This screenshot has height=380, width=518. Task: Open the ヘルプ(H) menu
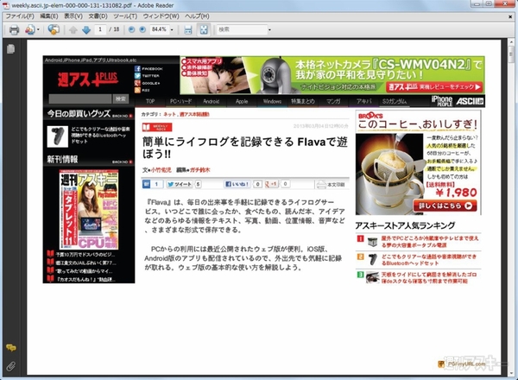click(x=197, y=16)
